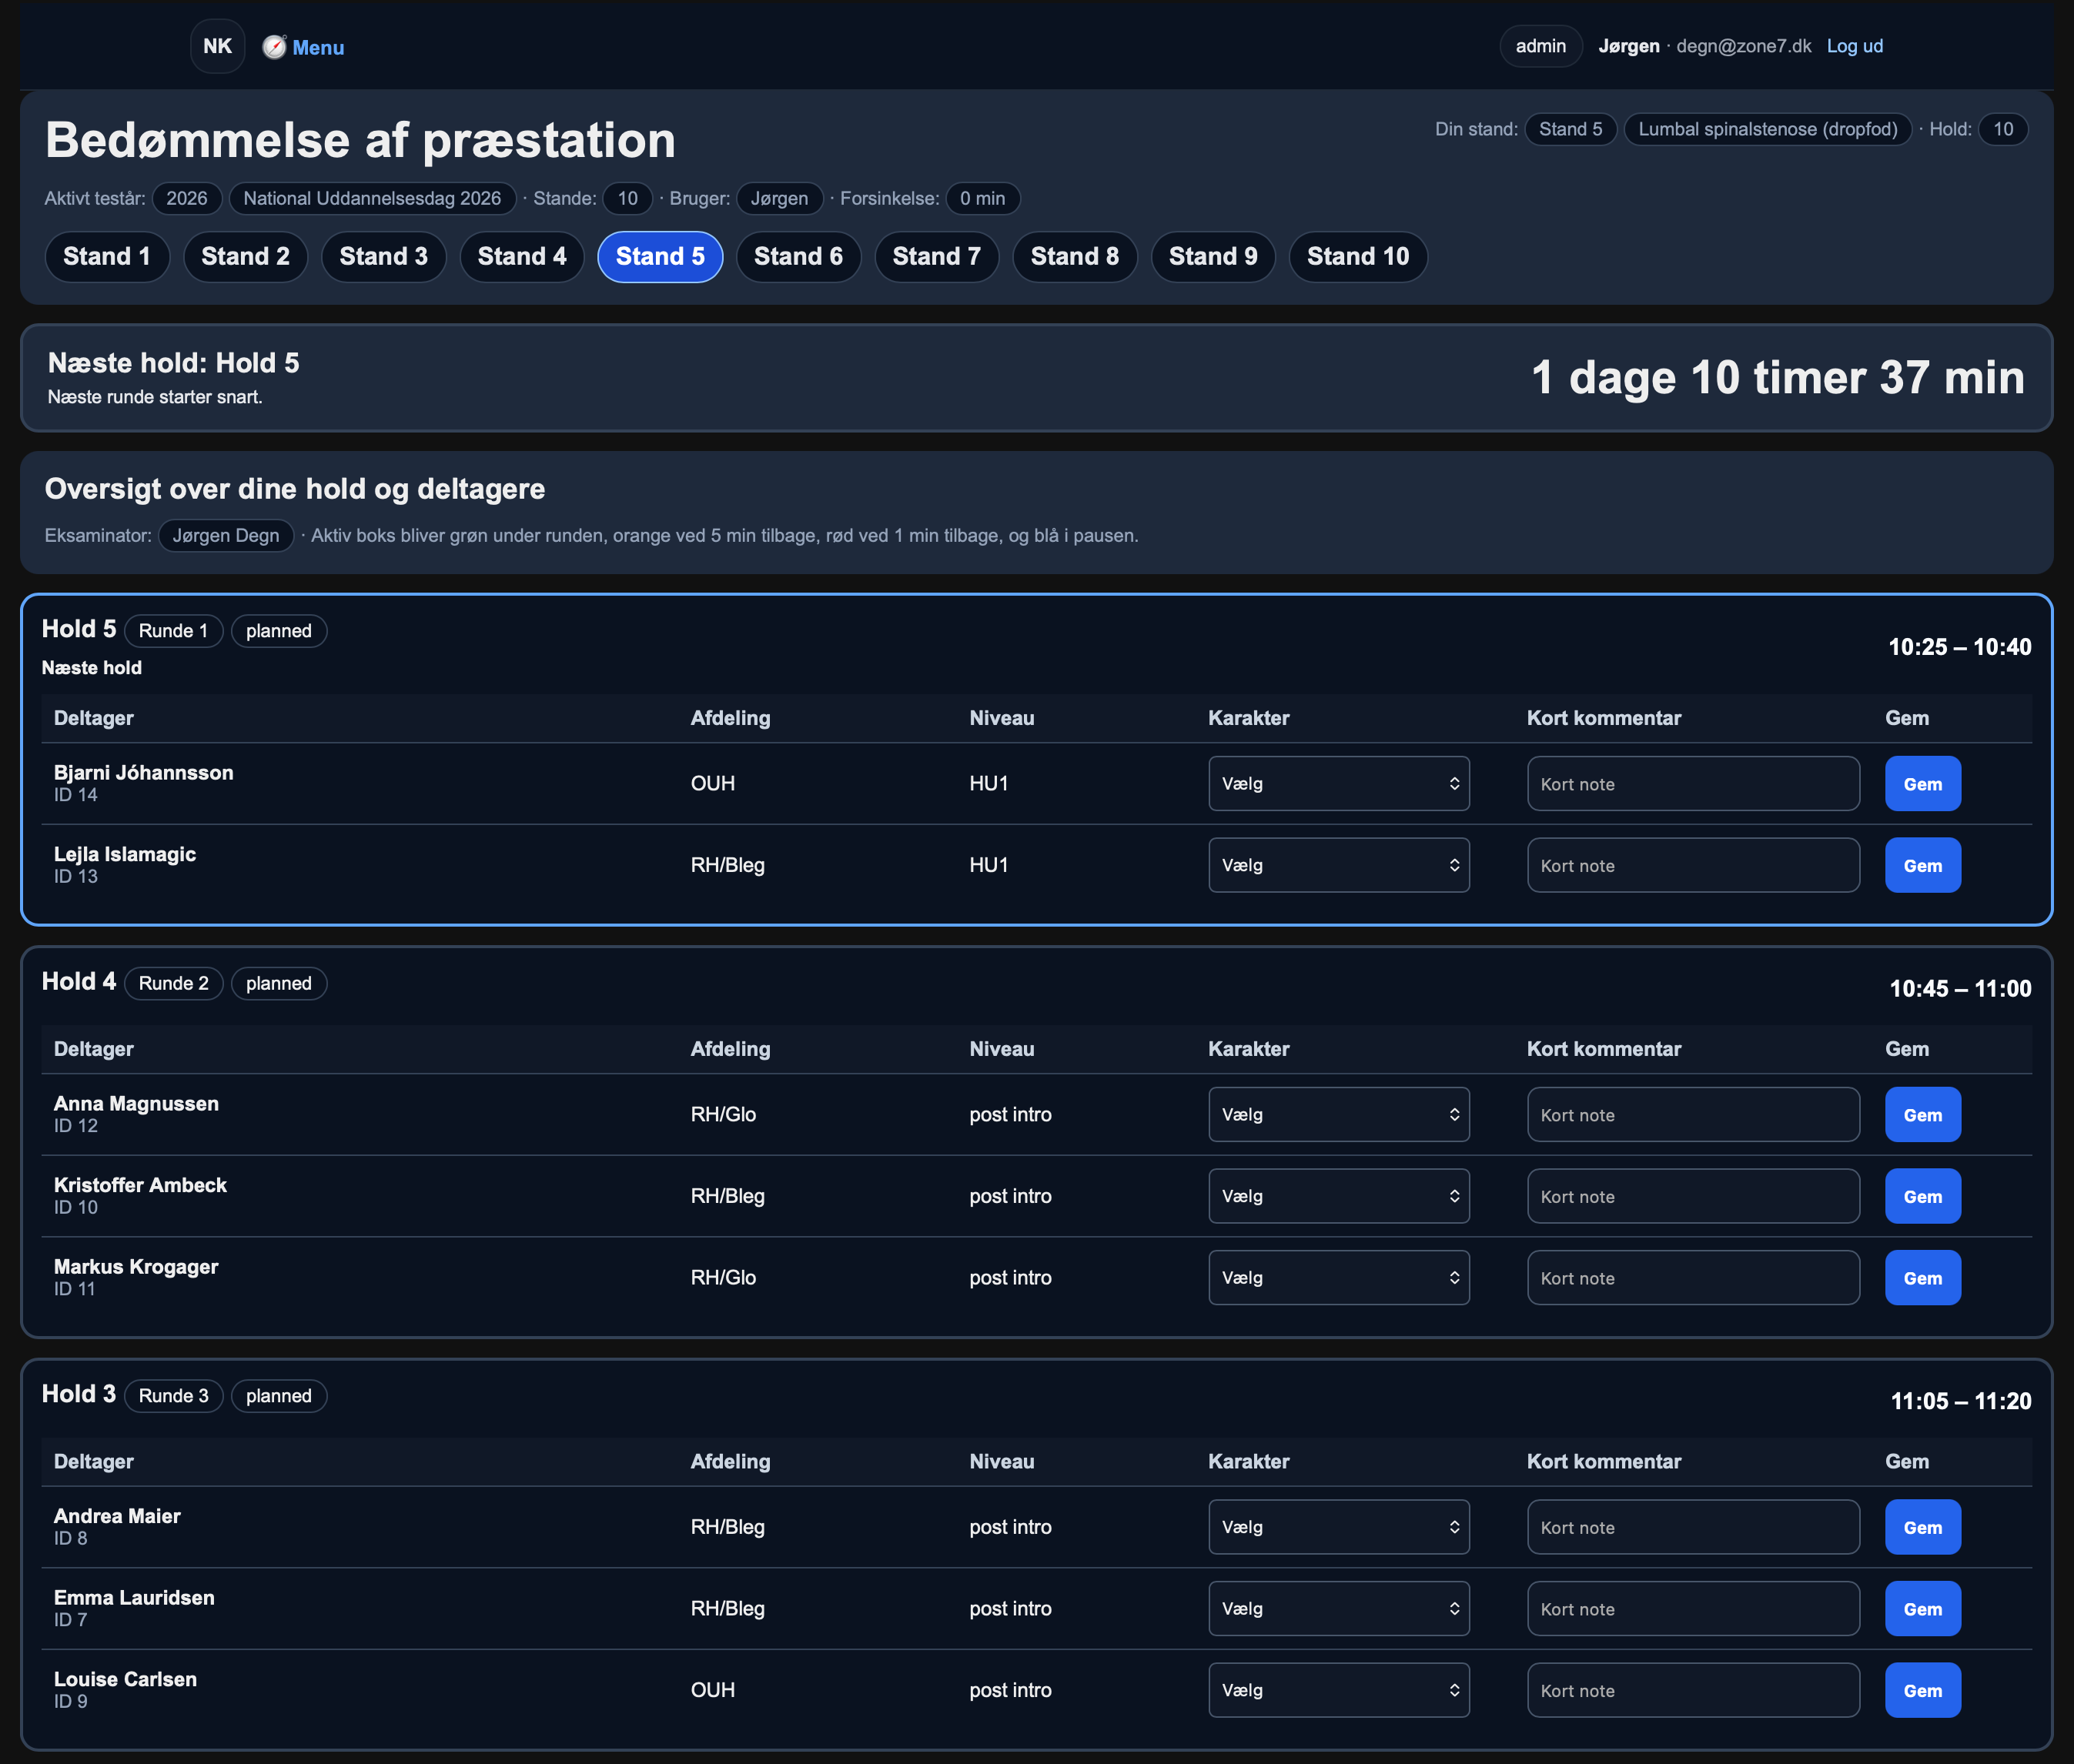Click the Lumbal spinalstenose (dropfod) pill
This screenshot has height=1764, width=2074.
point(1767,129)
